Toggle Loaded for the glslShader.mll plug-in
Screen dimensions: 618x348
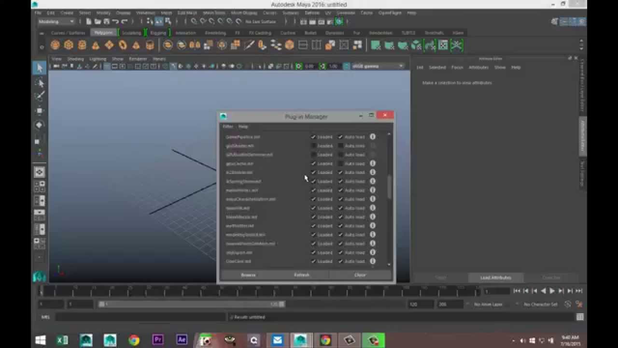(313, 145)
